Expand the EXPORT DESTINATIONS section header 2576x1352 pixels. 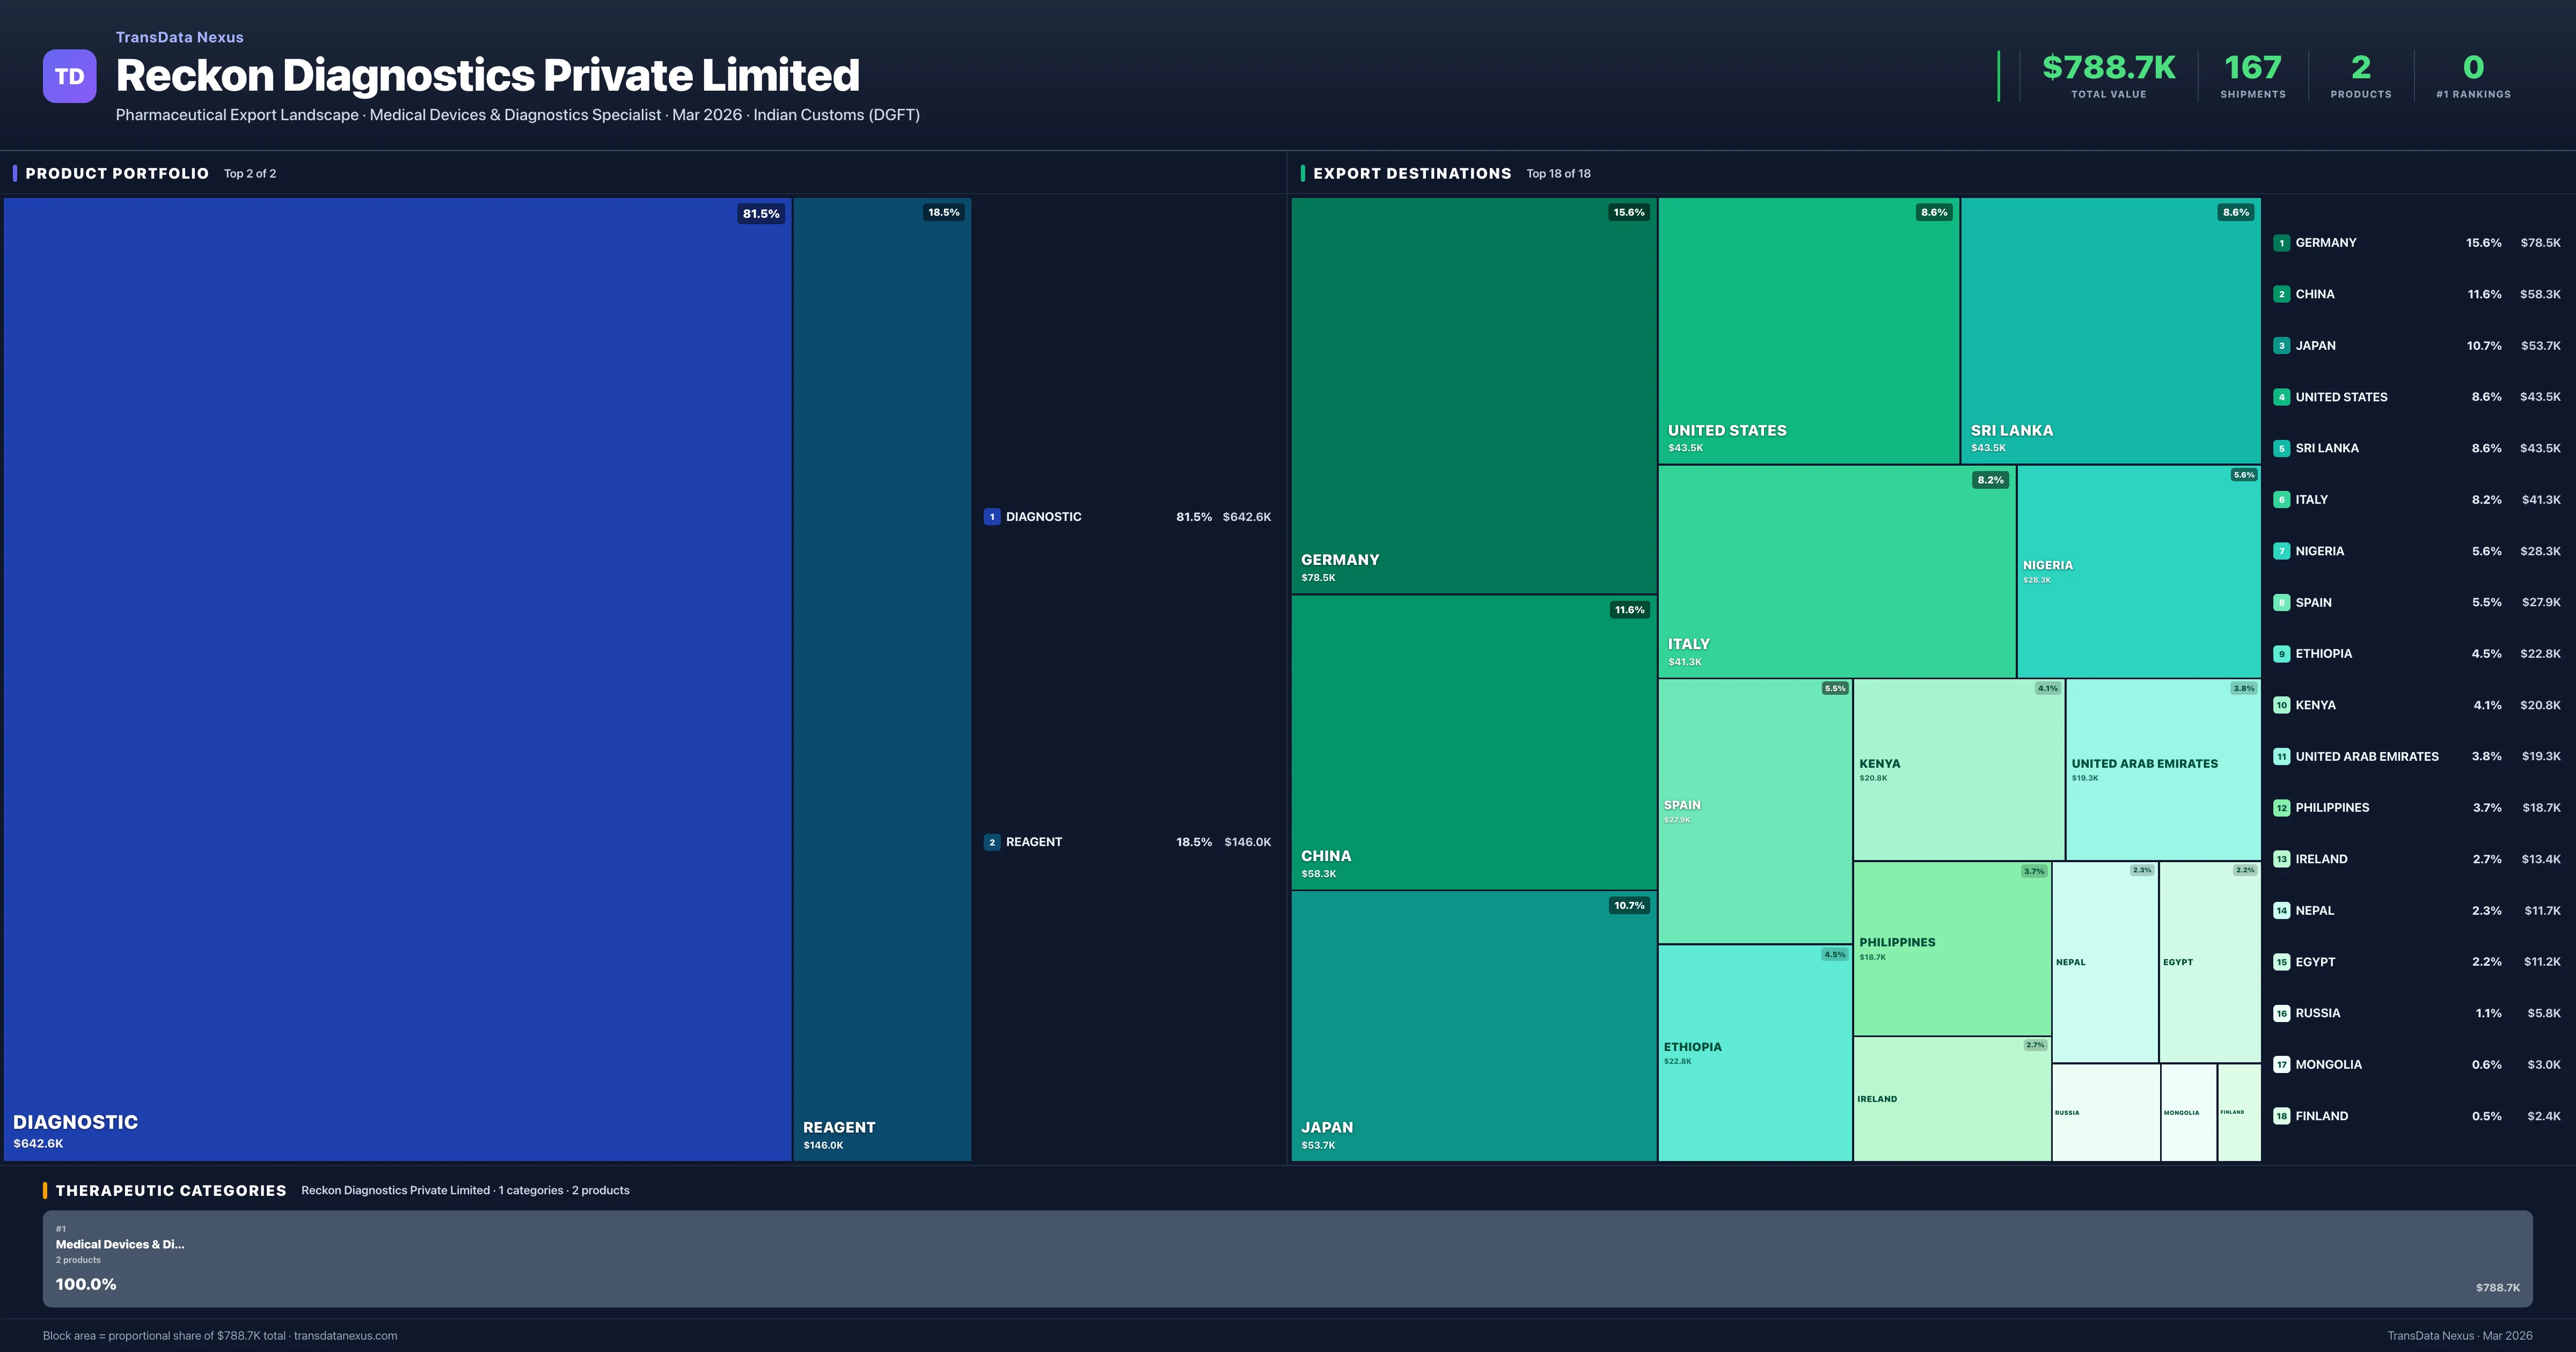pyautogui.click(x=1413, y=173)
